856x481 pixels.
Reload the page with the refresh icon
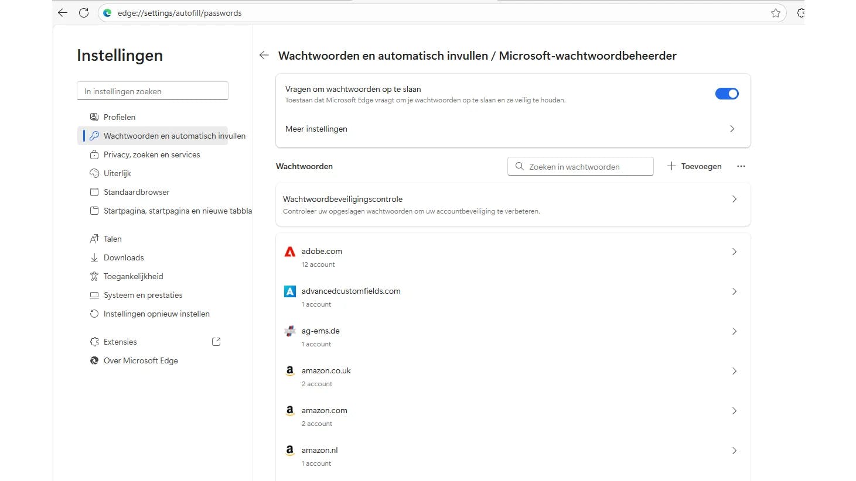[84, 13]
